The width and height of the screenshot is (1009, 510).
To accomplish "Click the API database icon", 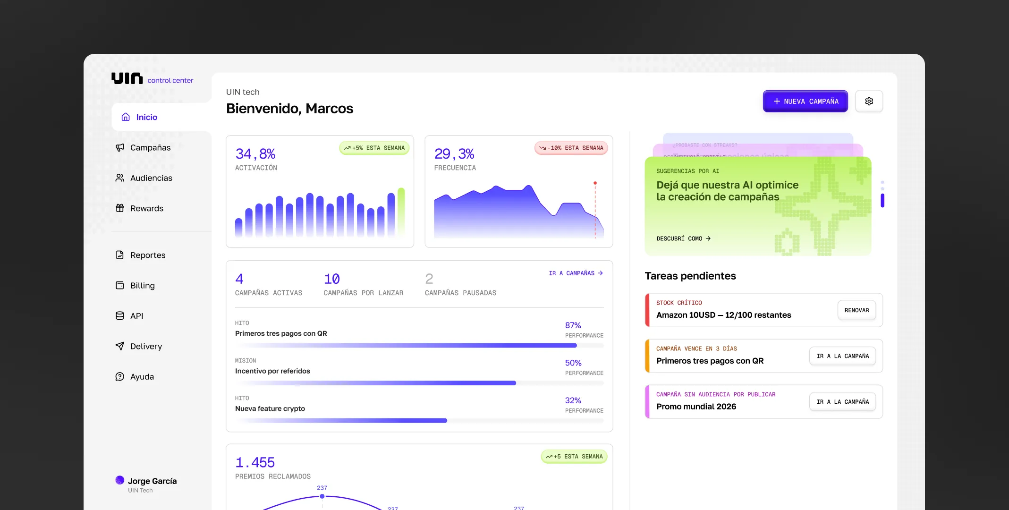I will pyautogui.click(x=120, y=316).
